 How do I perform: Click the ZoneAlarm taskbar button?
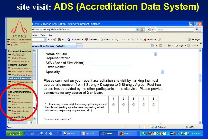coord(128,134)
